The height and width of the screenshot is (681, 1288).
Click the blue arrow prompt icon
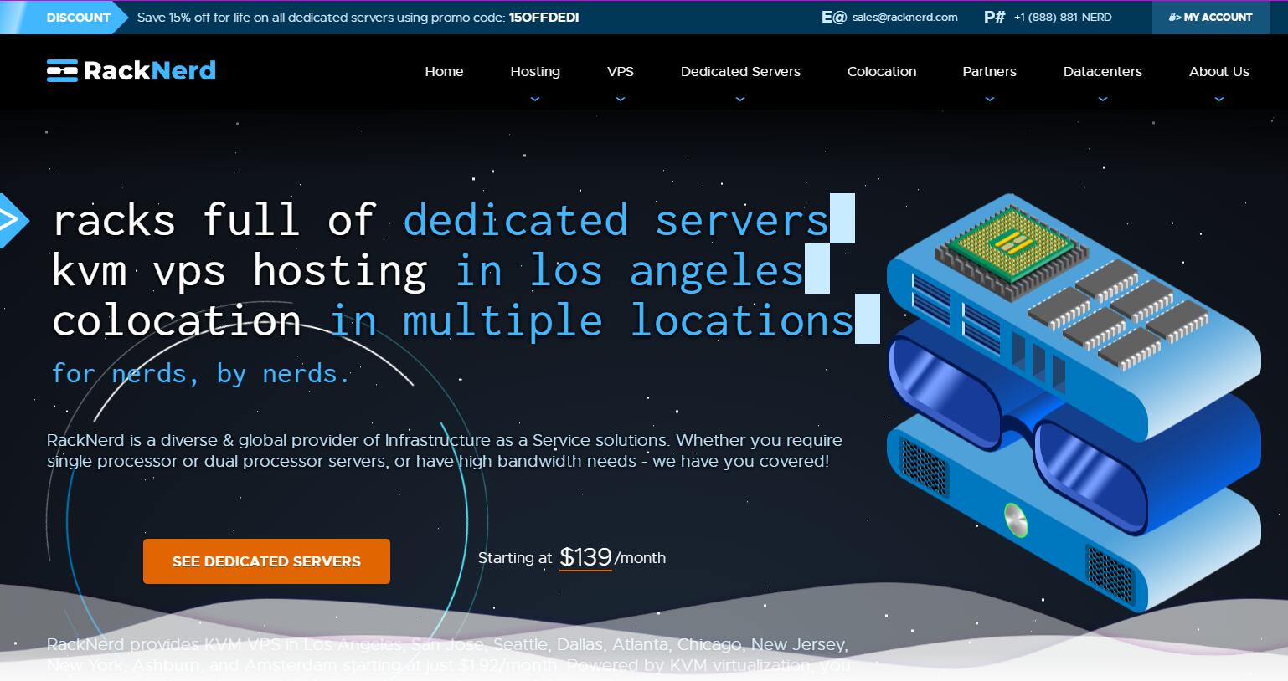point(14,221)
